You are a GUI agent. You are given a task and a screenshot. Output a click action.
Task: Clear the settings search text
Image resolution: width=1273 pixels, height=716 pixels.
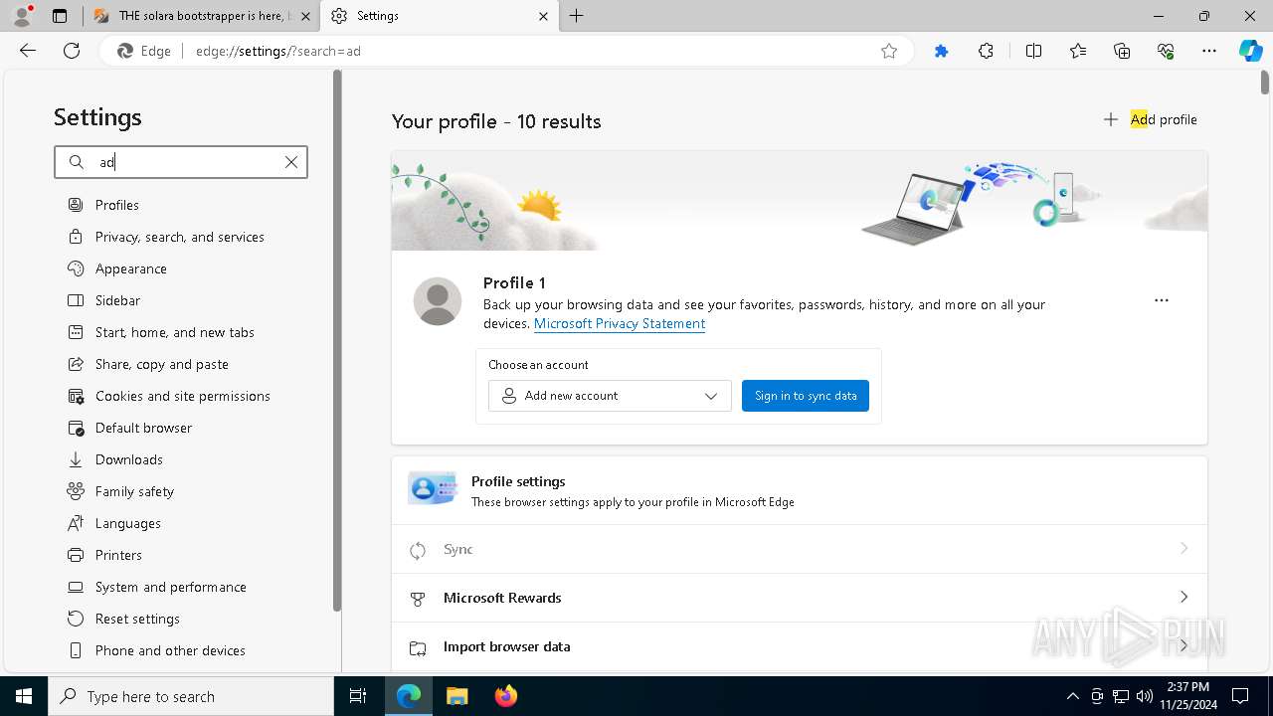[x=291, y=162]
